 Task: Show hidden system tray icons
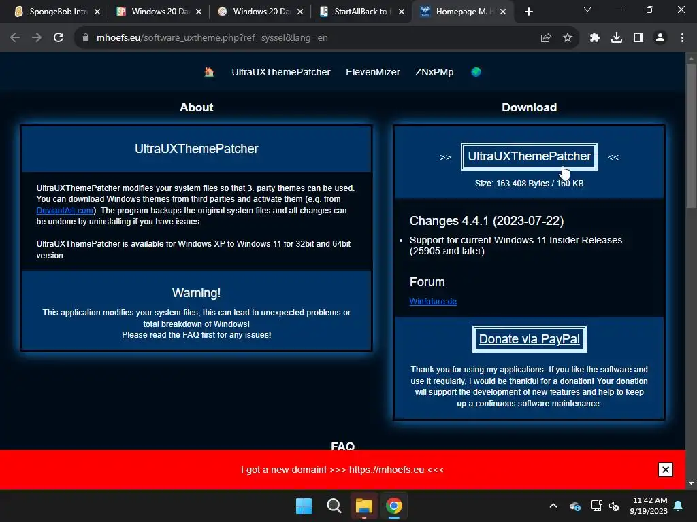point(553,506)
